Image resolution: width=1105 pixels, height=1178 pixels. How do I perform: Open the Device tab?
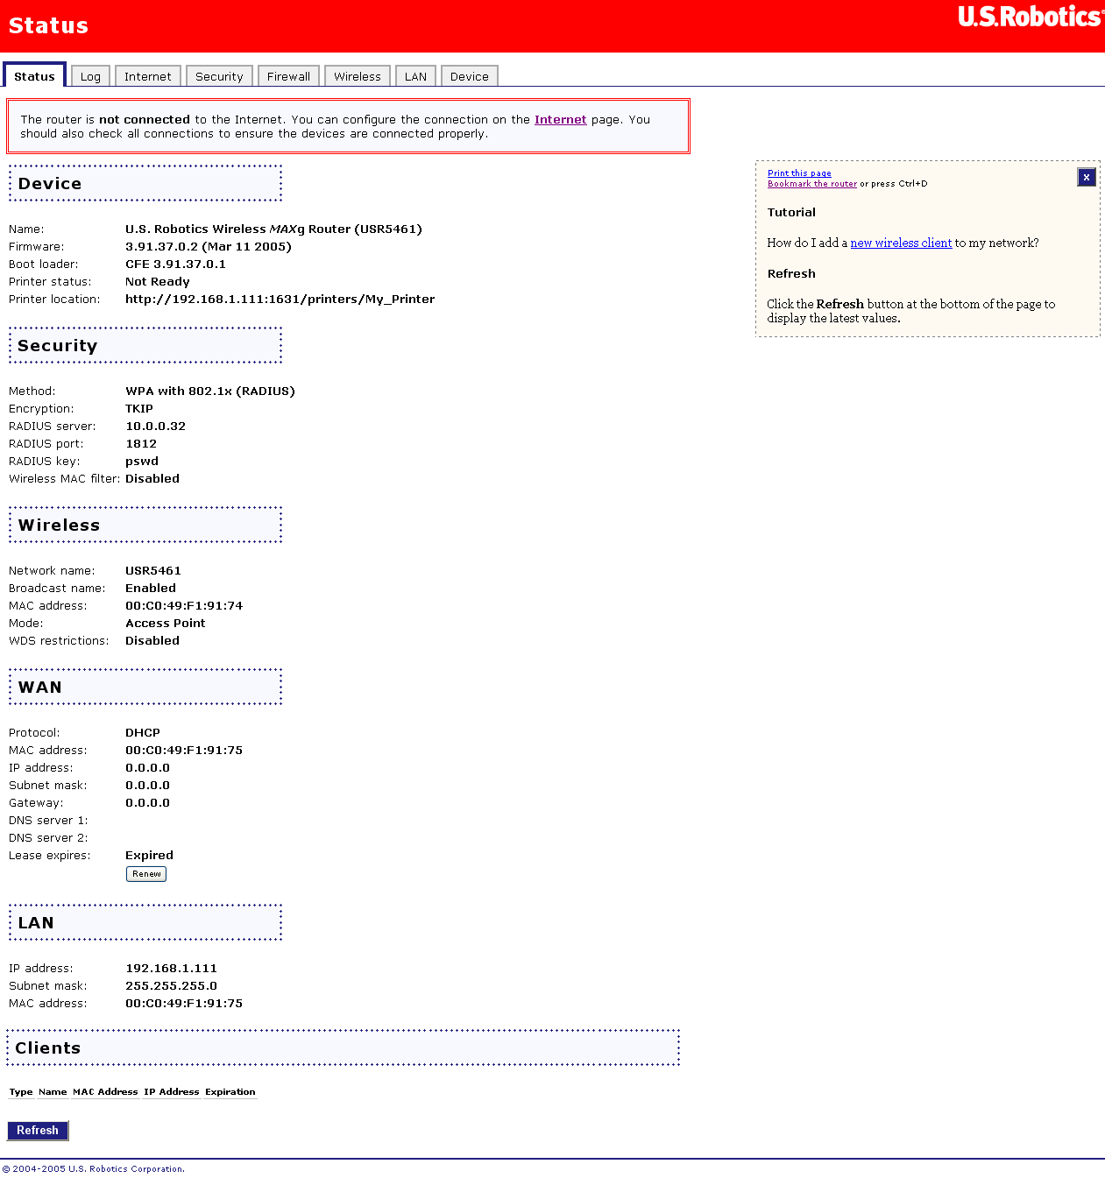point(470,76)
